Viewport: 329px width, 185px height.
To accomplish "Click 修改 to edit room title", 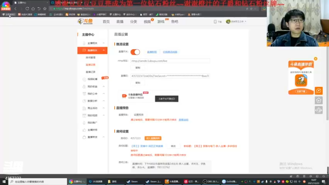I will (173, 146).
